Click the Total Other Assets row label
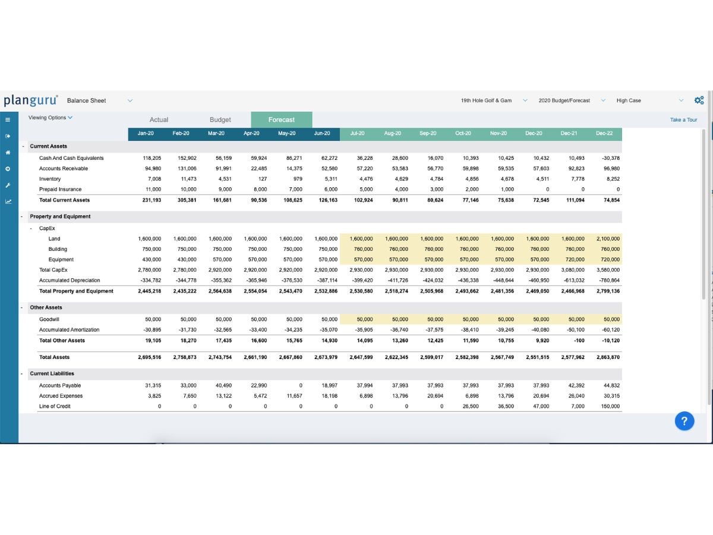The height and width of the screenshot is (535, 713). pos(62,341)
